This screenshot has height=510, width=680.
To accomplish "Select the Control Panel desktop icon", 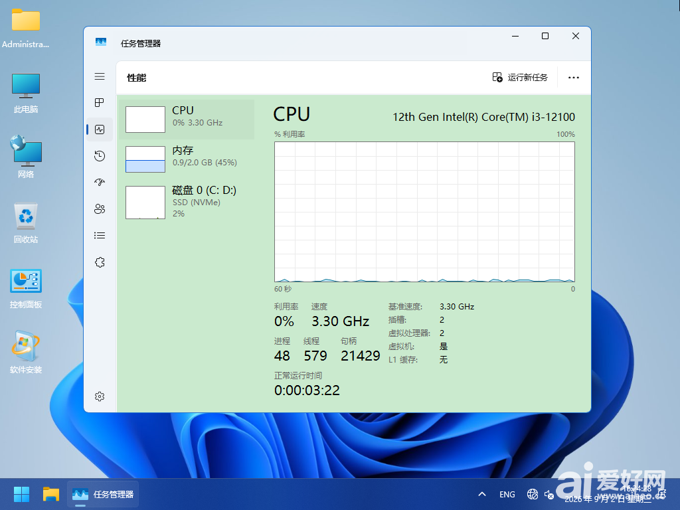I will (26, 289).
